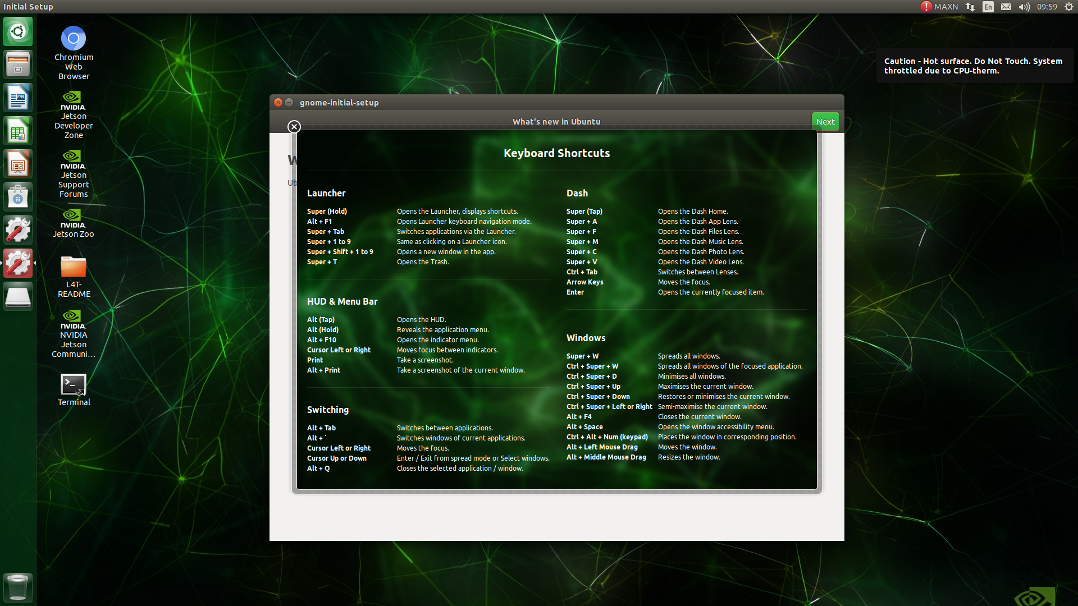The image size is (1078, 606).
Task: Open the Trash in the launcher
Action: click(18, 587)
